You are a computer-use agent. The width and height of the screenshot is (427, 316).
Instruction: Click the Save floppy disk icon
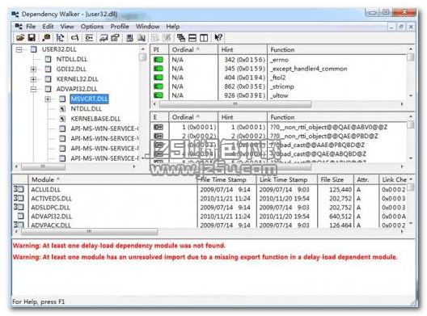click(32, 38)
